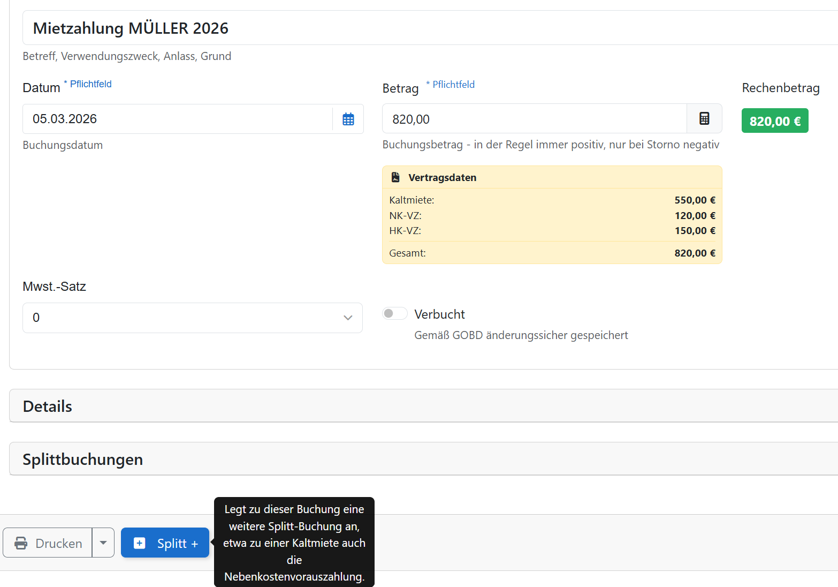Screen dimensions: 838x587
Task: Select the Kaltmiete amount 550,00 €
Action: pyautogui.click(x=694, y=200)
